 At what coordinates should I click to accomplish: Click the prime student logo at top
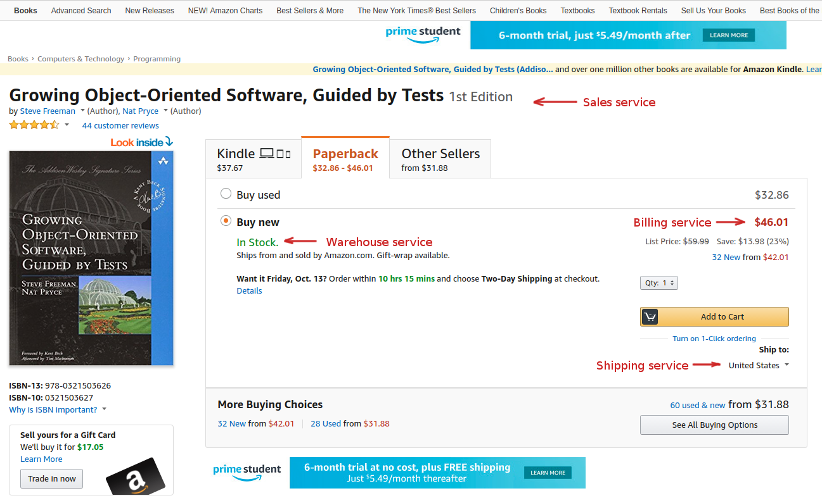click(423, 34)
